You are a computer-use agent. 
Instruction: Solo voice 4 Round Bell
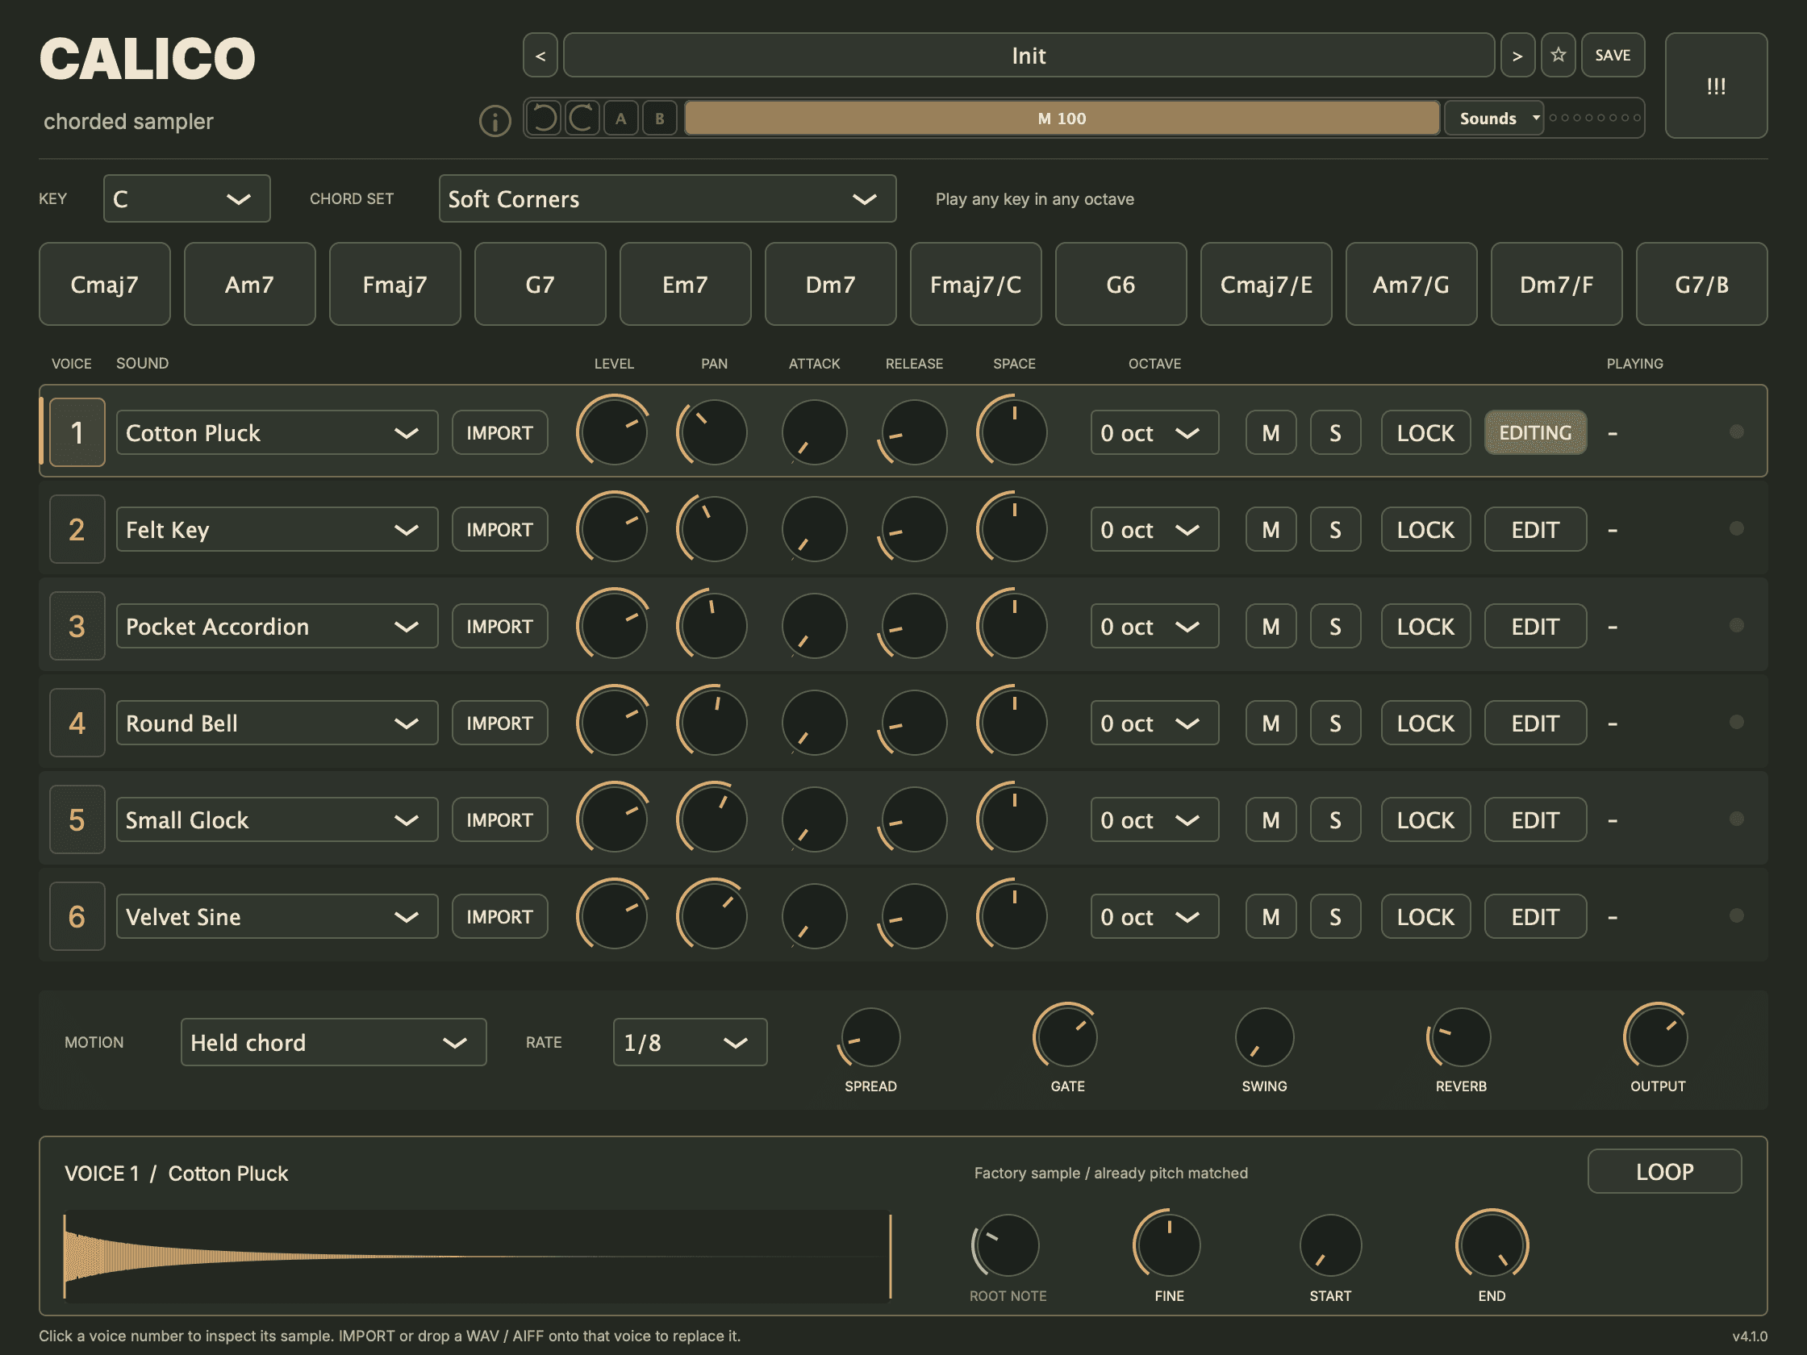point(1335,723)
